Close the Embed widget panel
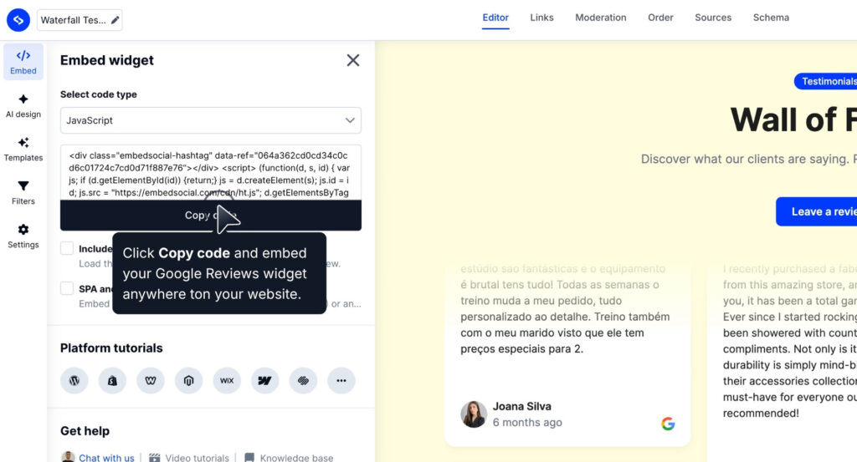This screenshot has height=462, width=857. (353, 60)
